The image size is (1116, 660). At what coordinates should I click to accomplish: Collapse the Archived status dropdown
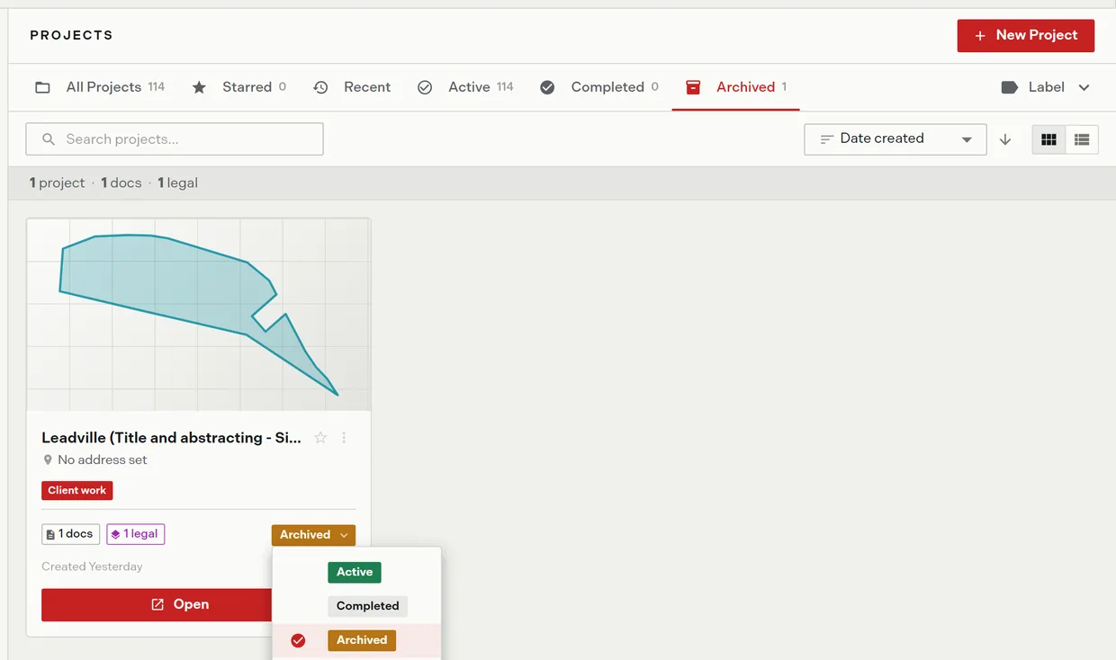click(x=313, y=535)
